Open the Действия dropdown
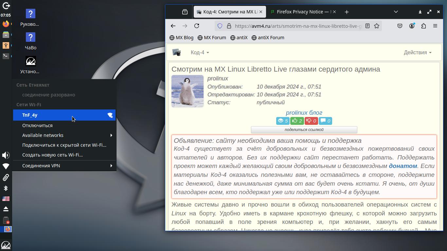The width and height of the screenshot is (447, 251). click(417, 53)
